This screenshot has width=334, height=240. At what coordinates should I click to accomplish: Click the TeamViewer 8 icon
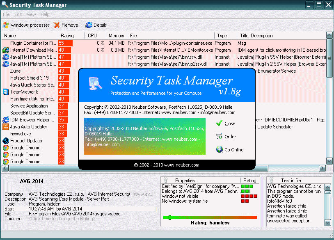tap(6, 92)
